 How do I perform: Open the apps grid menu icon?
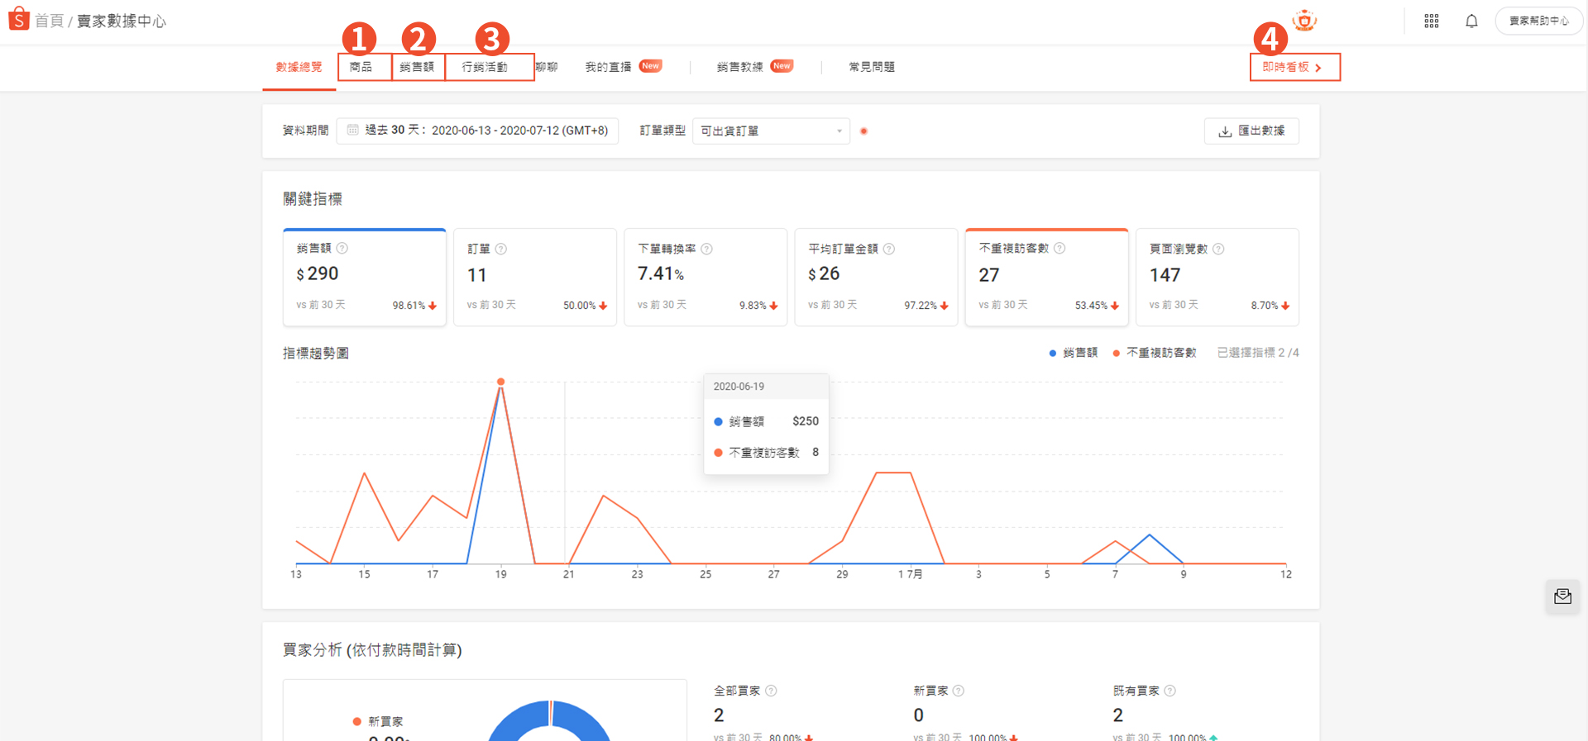1431,21
